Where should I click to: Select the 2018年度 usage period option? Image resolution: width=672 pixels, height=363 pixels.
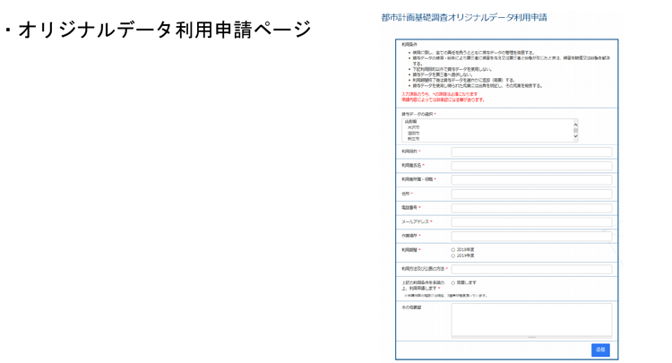pyautogui.click(x=453, y=250)
